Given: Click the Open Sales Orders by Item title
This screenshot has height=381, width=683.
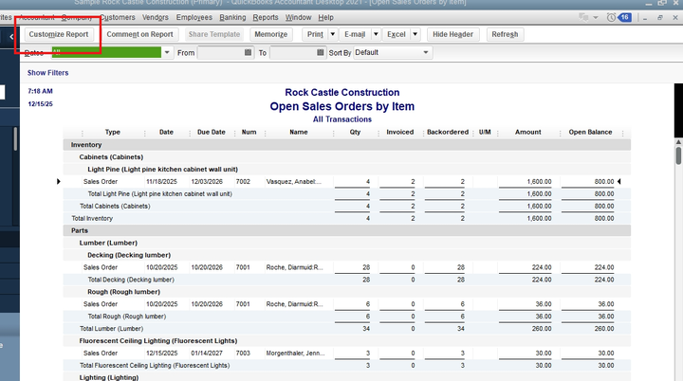Looking at the screenshot, I should (x=341, y=106).
